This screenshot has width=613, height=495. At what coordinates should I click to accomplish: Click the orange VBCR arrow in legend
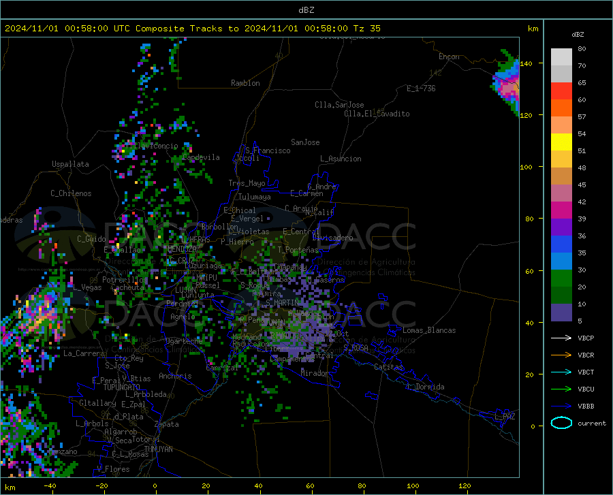(561, 355)
